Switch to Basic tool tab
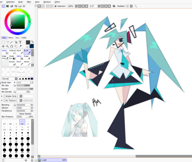The width and height of the screenshot is (192, 162). tap(4, 38)
